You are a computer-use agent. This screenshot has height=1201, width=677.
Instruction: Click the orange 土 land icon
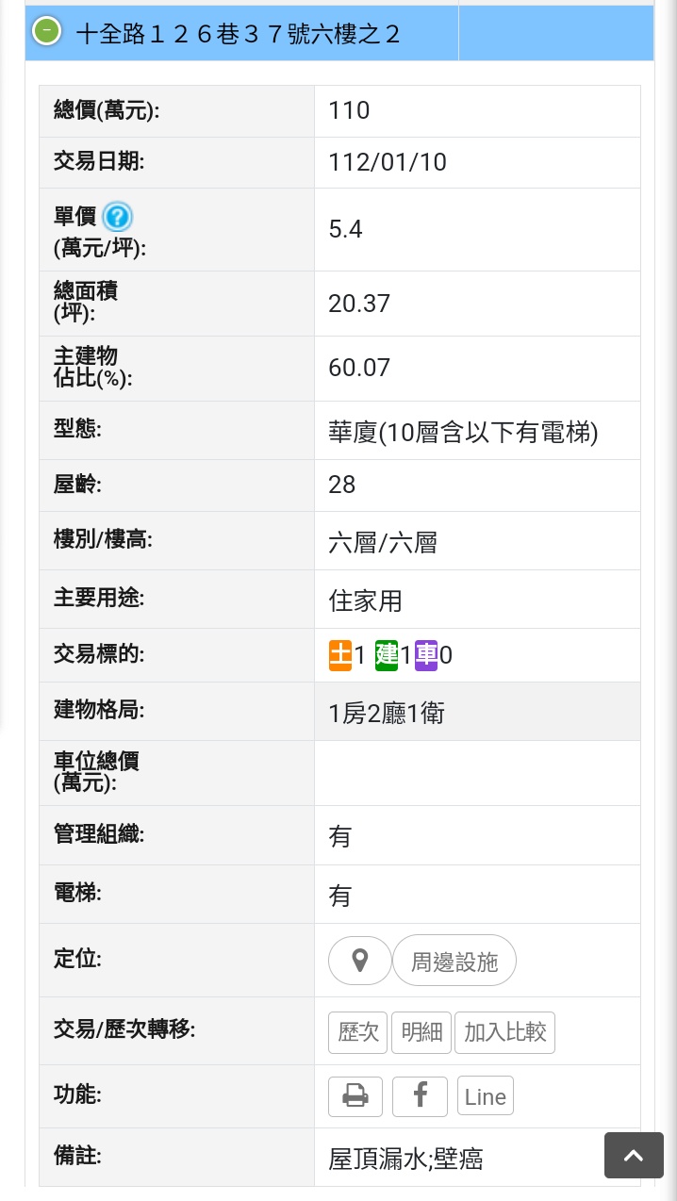[x=339, y=655]
